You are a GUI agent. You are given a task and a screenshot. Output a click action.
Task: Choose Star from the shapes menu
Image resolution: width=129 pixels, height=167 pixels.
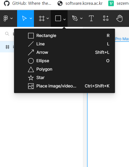point(64,78)
